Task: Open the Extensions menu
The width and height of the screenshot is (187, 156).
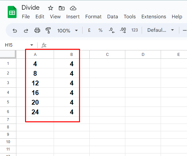Action: tap(154, 17)
